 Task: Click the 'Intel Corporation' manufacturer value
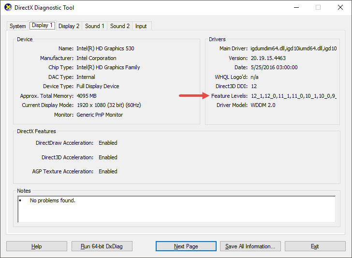tap(96, 58)
